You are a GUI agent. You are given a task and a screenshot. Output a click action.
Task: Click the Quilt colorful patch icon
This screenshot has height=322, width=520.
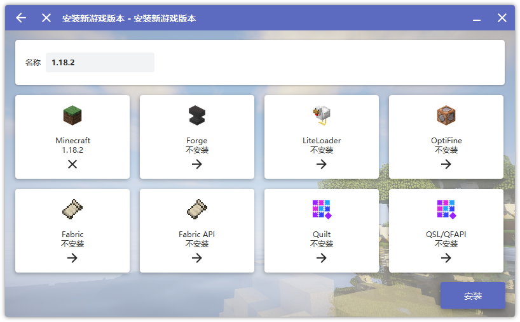click(x=322, y=209)
